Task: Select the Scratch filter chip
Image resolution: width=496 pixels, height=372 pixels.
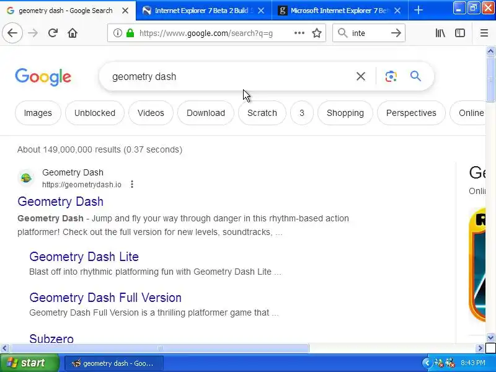Action: 262,113
